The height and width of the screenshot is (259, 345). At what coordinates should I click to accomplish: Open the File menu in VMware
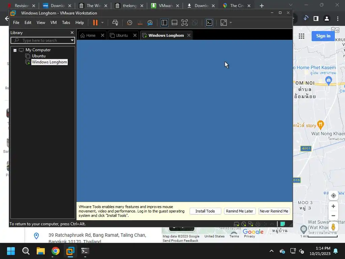click(16, 23)
